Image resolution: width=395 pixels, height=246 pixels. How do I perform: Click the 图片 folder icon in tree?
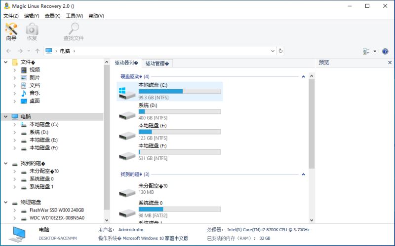(x=24, y=78)
